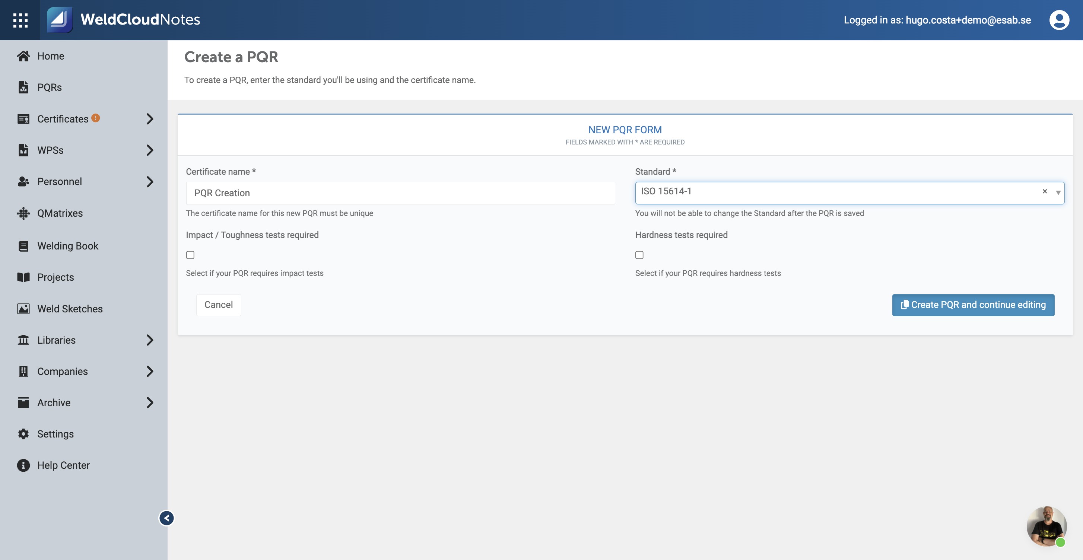
Task: Open Settings in sidebar
Action: coord(55,434)
